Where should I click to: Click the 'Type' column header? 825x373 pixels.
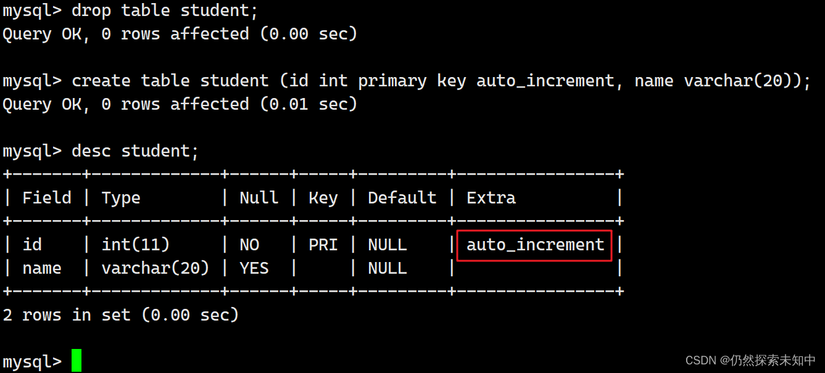click(x=121, y=198)
